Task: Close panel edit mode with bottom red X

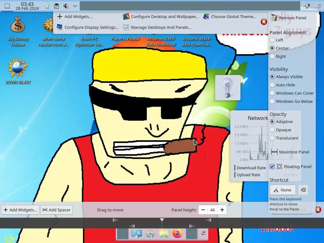Action: coord(318,210)
